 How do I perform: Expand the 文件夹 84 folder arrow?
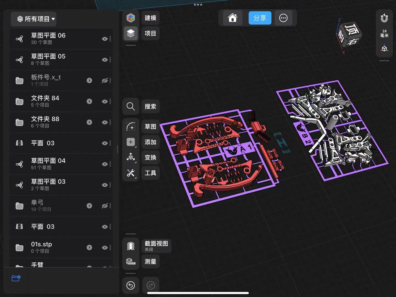89,101
